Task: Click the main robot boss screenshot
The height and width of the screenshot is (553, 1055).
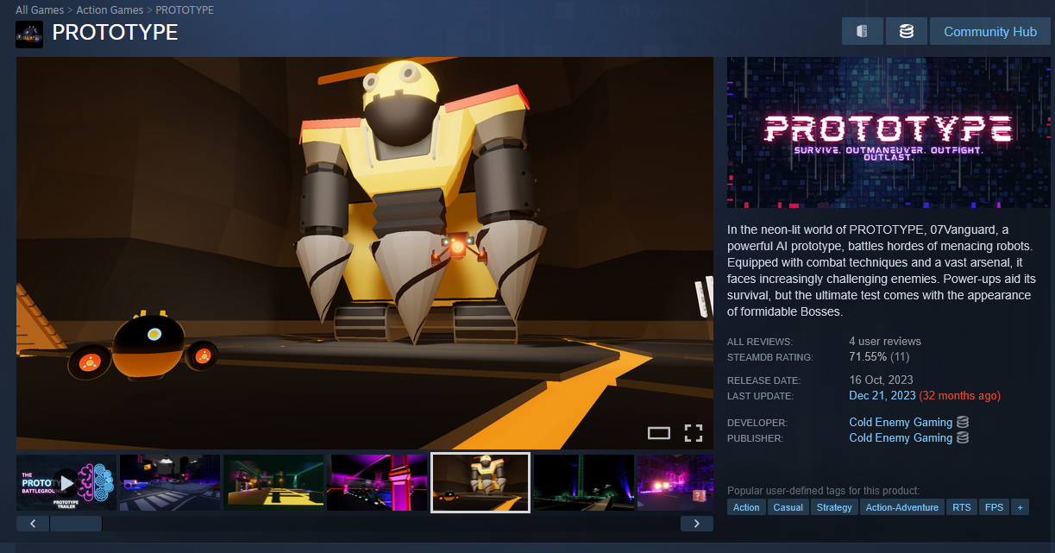Action: pos(365,253)
